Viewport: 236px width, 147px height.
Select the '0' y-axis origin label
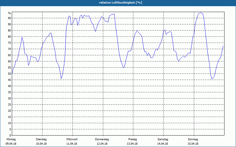[x=10, y=136]
